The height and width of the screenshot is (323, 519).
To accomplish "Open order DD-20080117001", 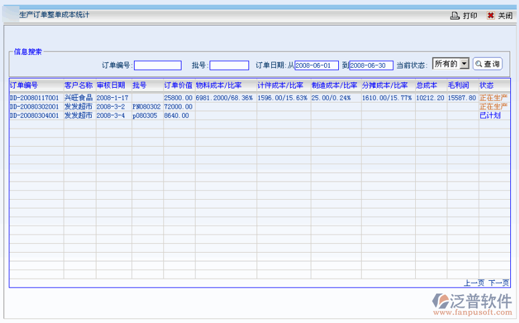I will coord(34,98).
